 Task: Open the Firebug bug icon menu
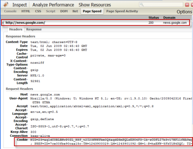6,5
